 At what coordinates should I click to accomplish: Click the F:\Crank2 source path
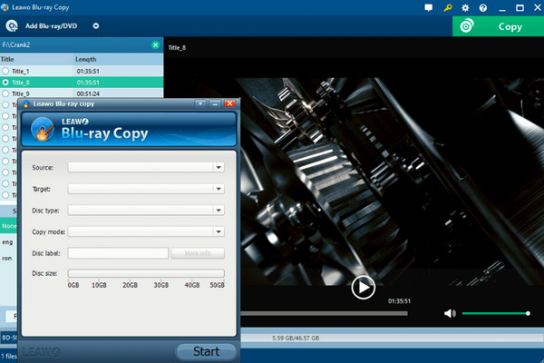[16, 44]
